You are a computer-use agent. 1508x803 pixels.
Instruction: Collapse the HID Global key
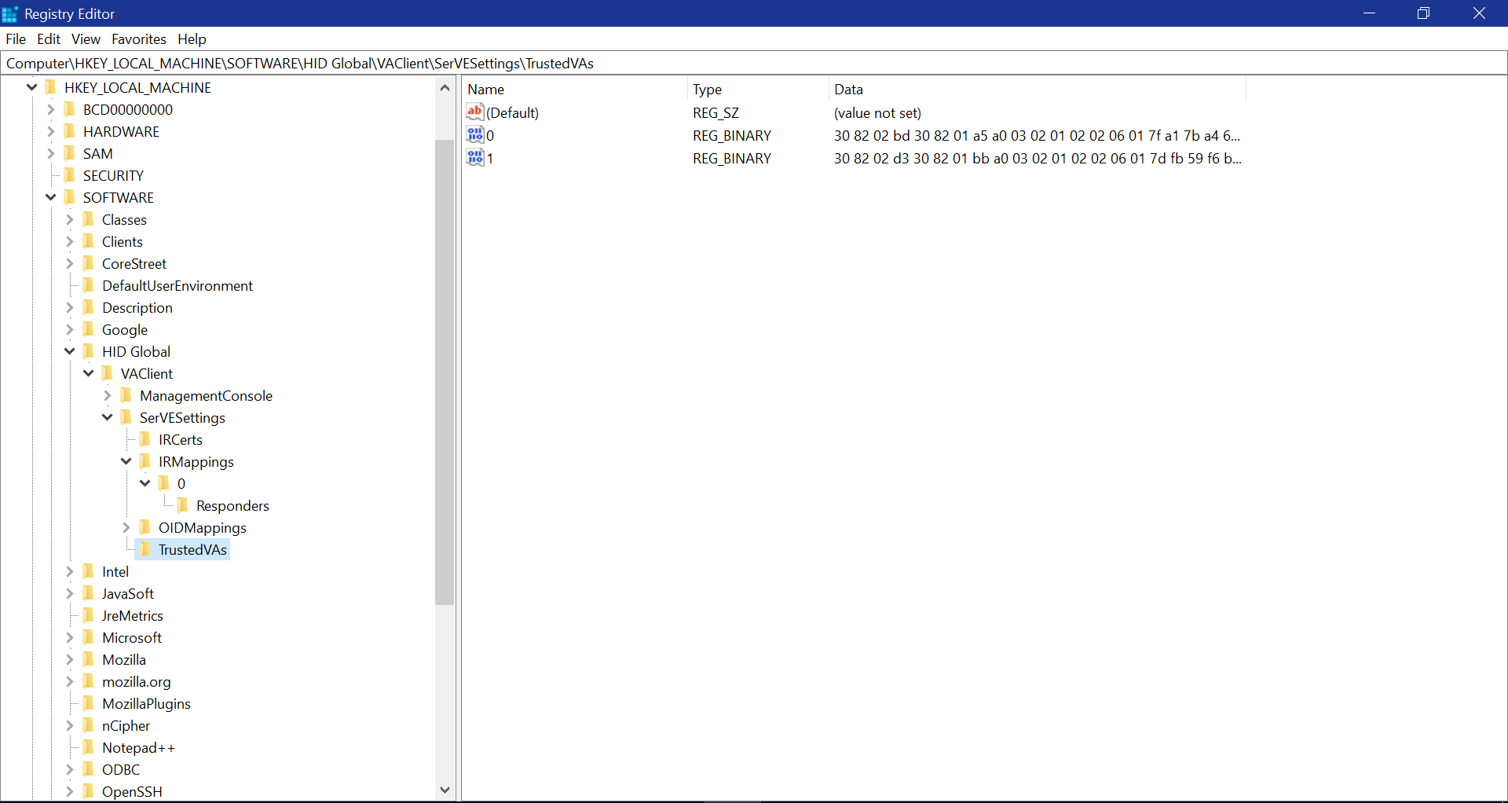[x=70, y=351]
